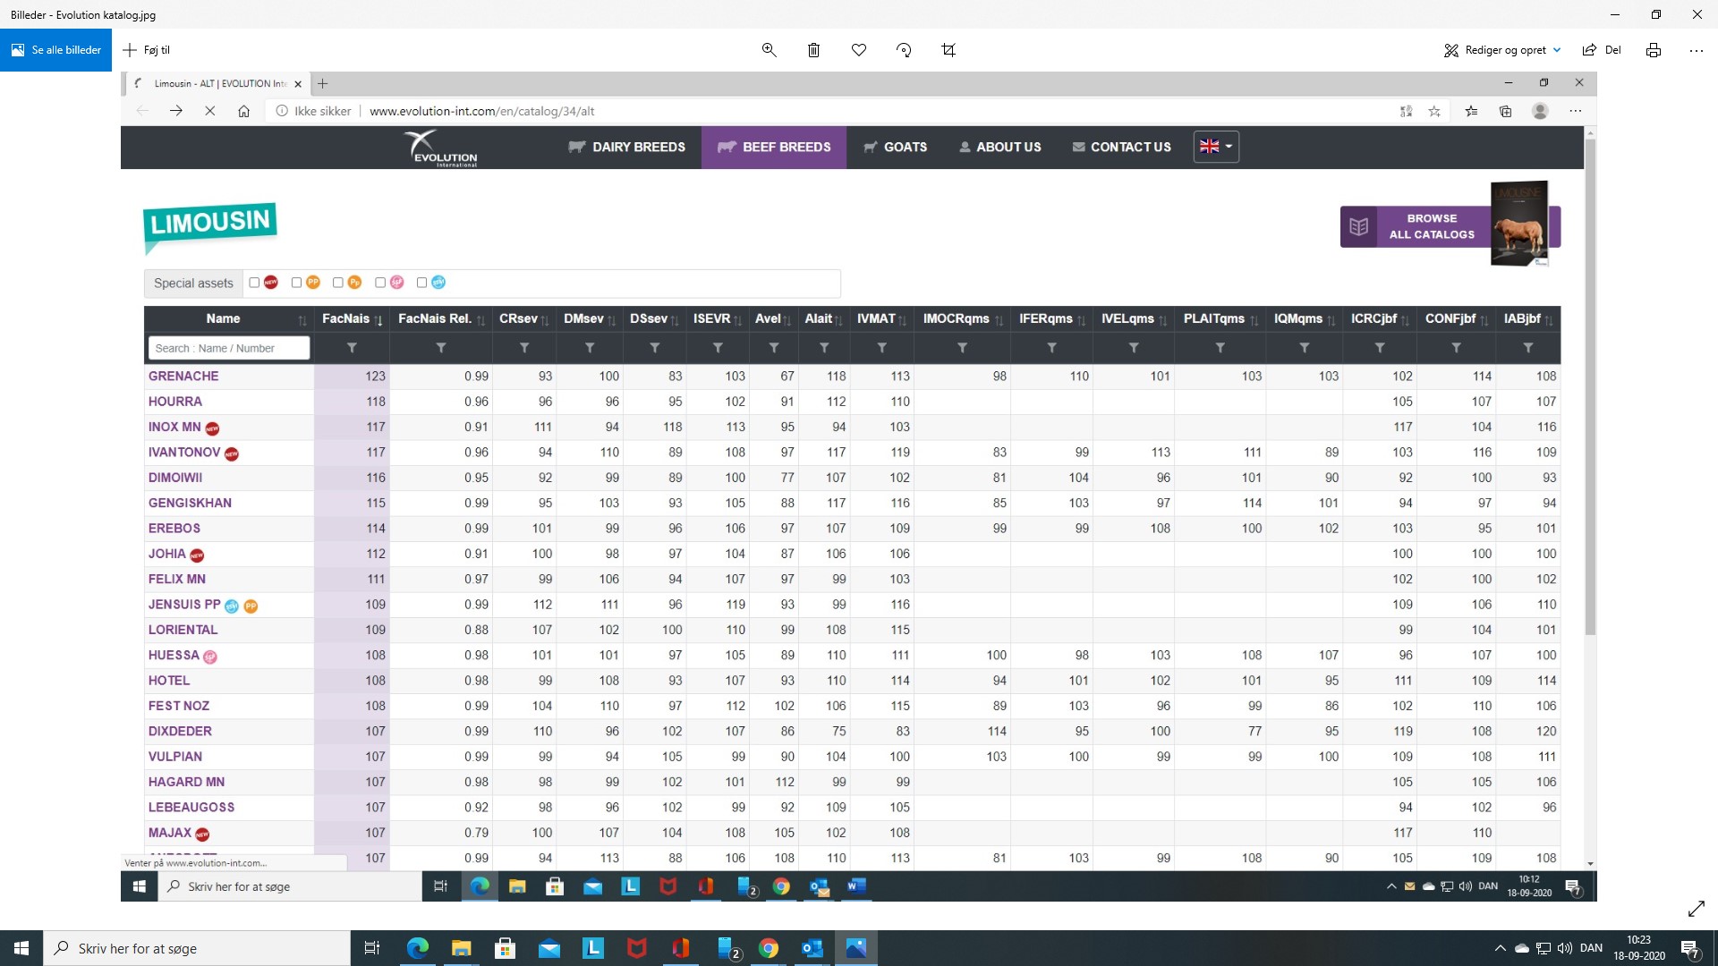This screenshot has height=966, width=1718.
Task: Open the language flag dropdown
Action: (1216, 147)
